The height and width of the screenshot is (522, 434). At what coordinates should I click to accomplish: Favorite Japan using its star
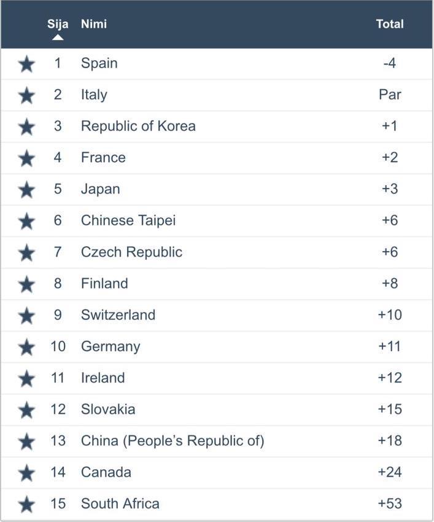[x=26, y=189]
